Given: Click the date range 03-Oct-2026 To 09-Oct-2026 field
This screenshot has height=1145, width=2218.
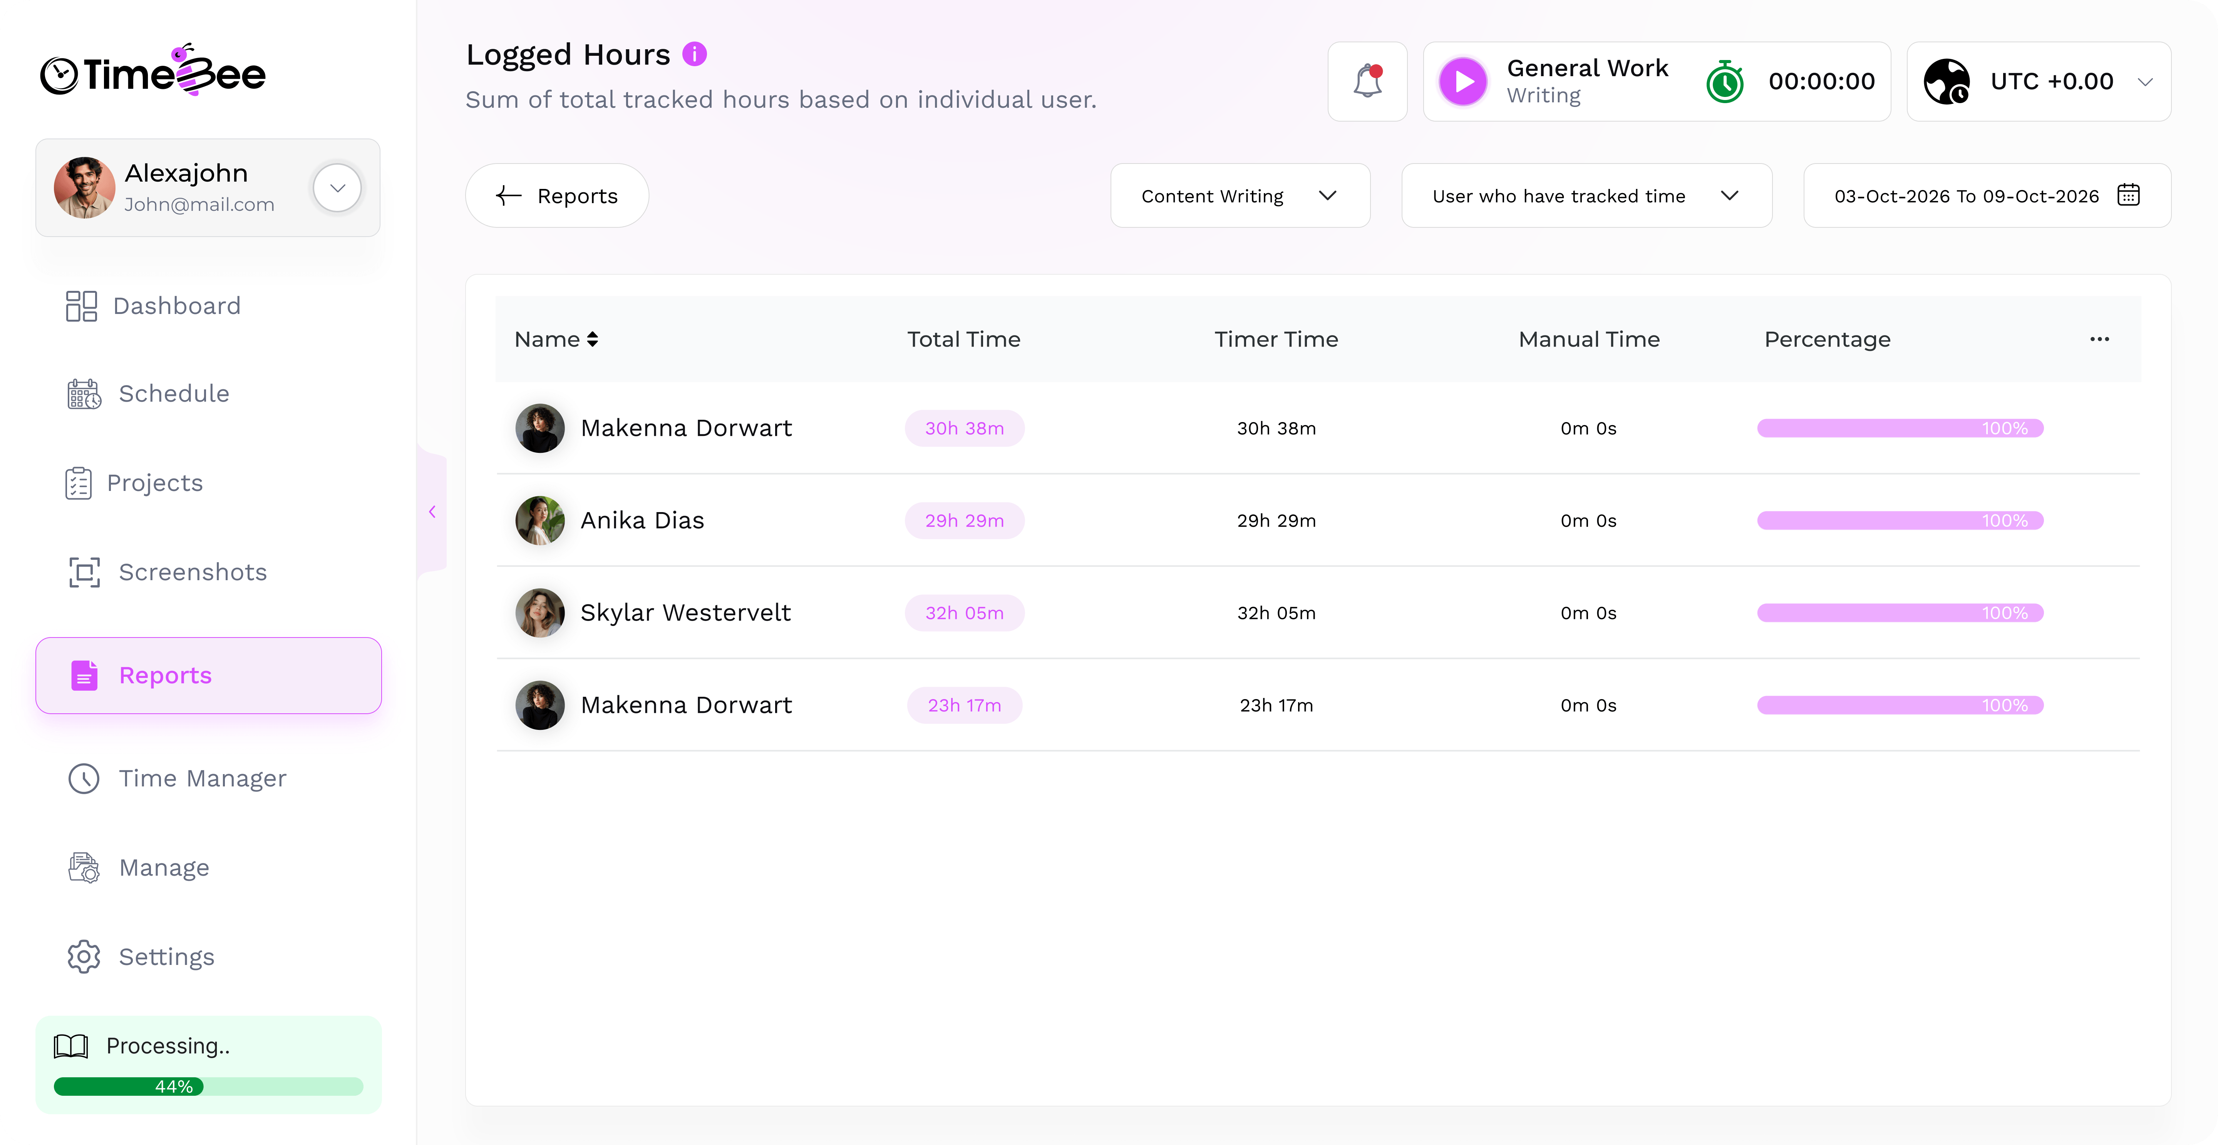Looking at the screenshot, I should pyautogui.click(x=1987, y=195).
